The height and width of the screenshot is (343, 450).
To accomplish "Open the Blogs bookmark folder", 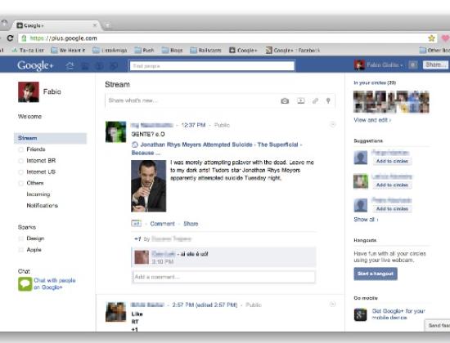I will tap(172, 50).
